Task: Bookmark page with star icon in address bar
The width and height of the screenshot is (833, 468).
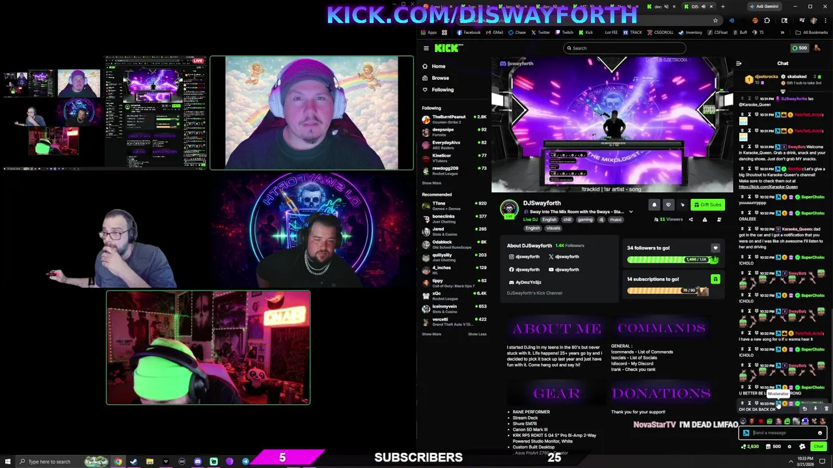Action: tap(715, 21)
